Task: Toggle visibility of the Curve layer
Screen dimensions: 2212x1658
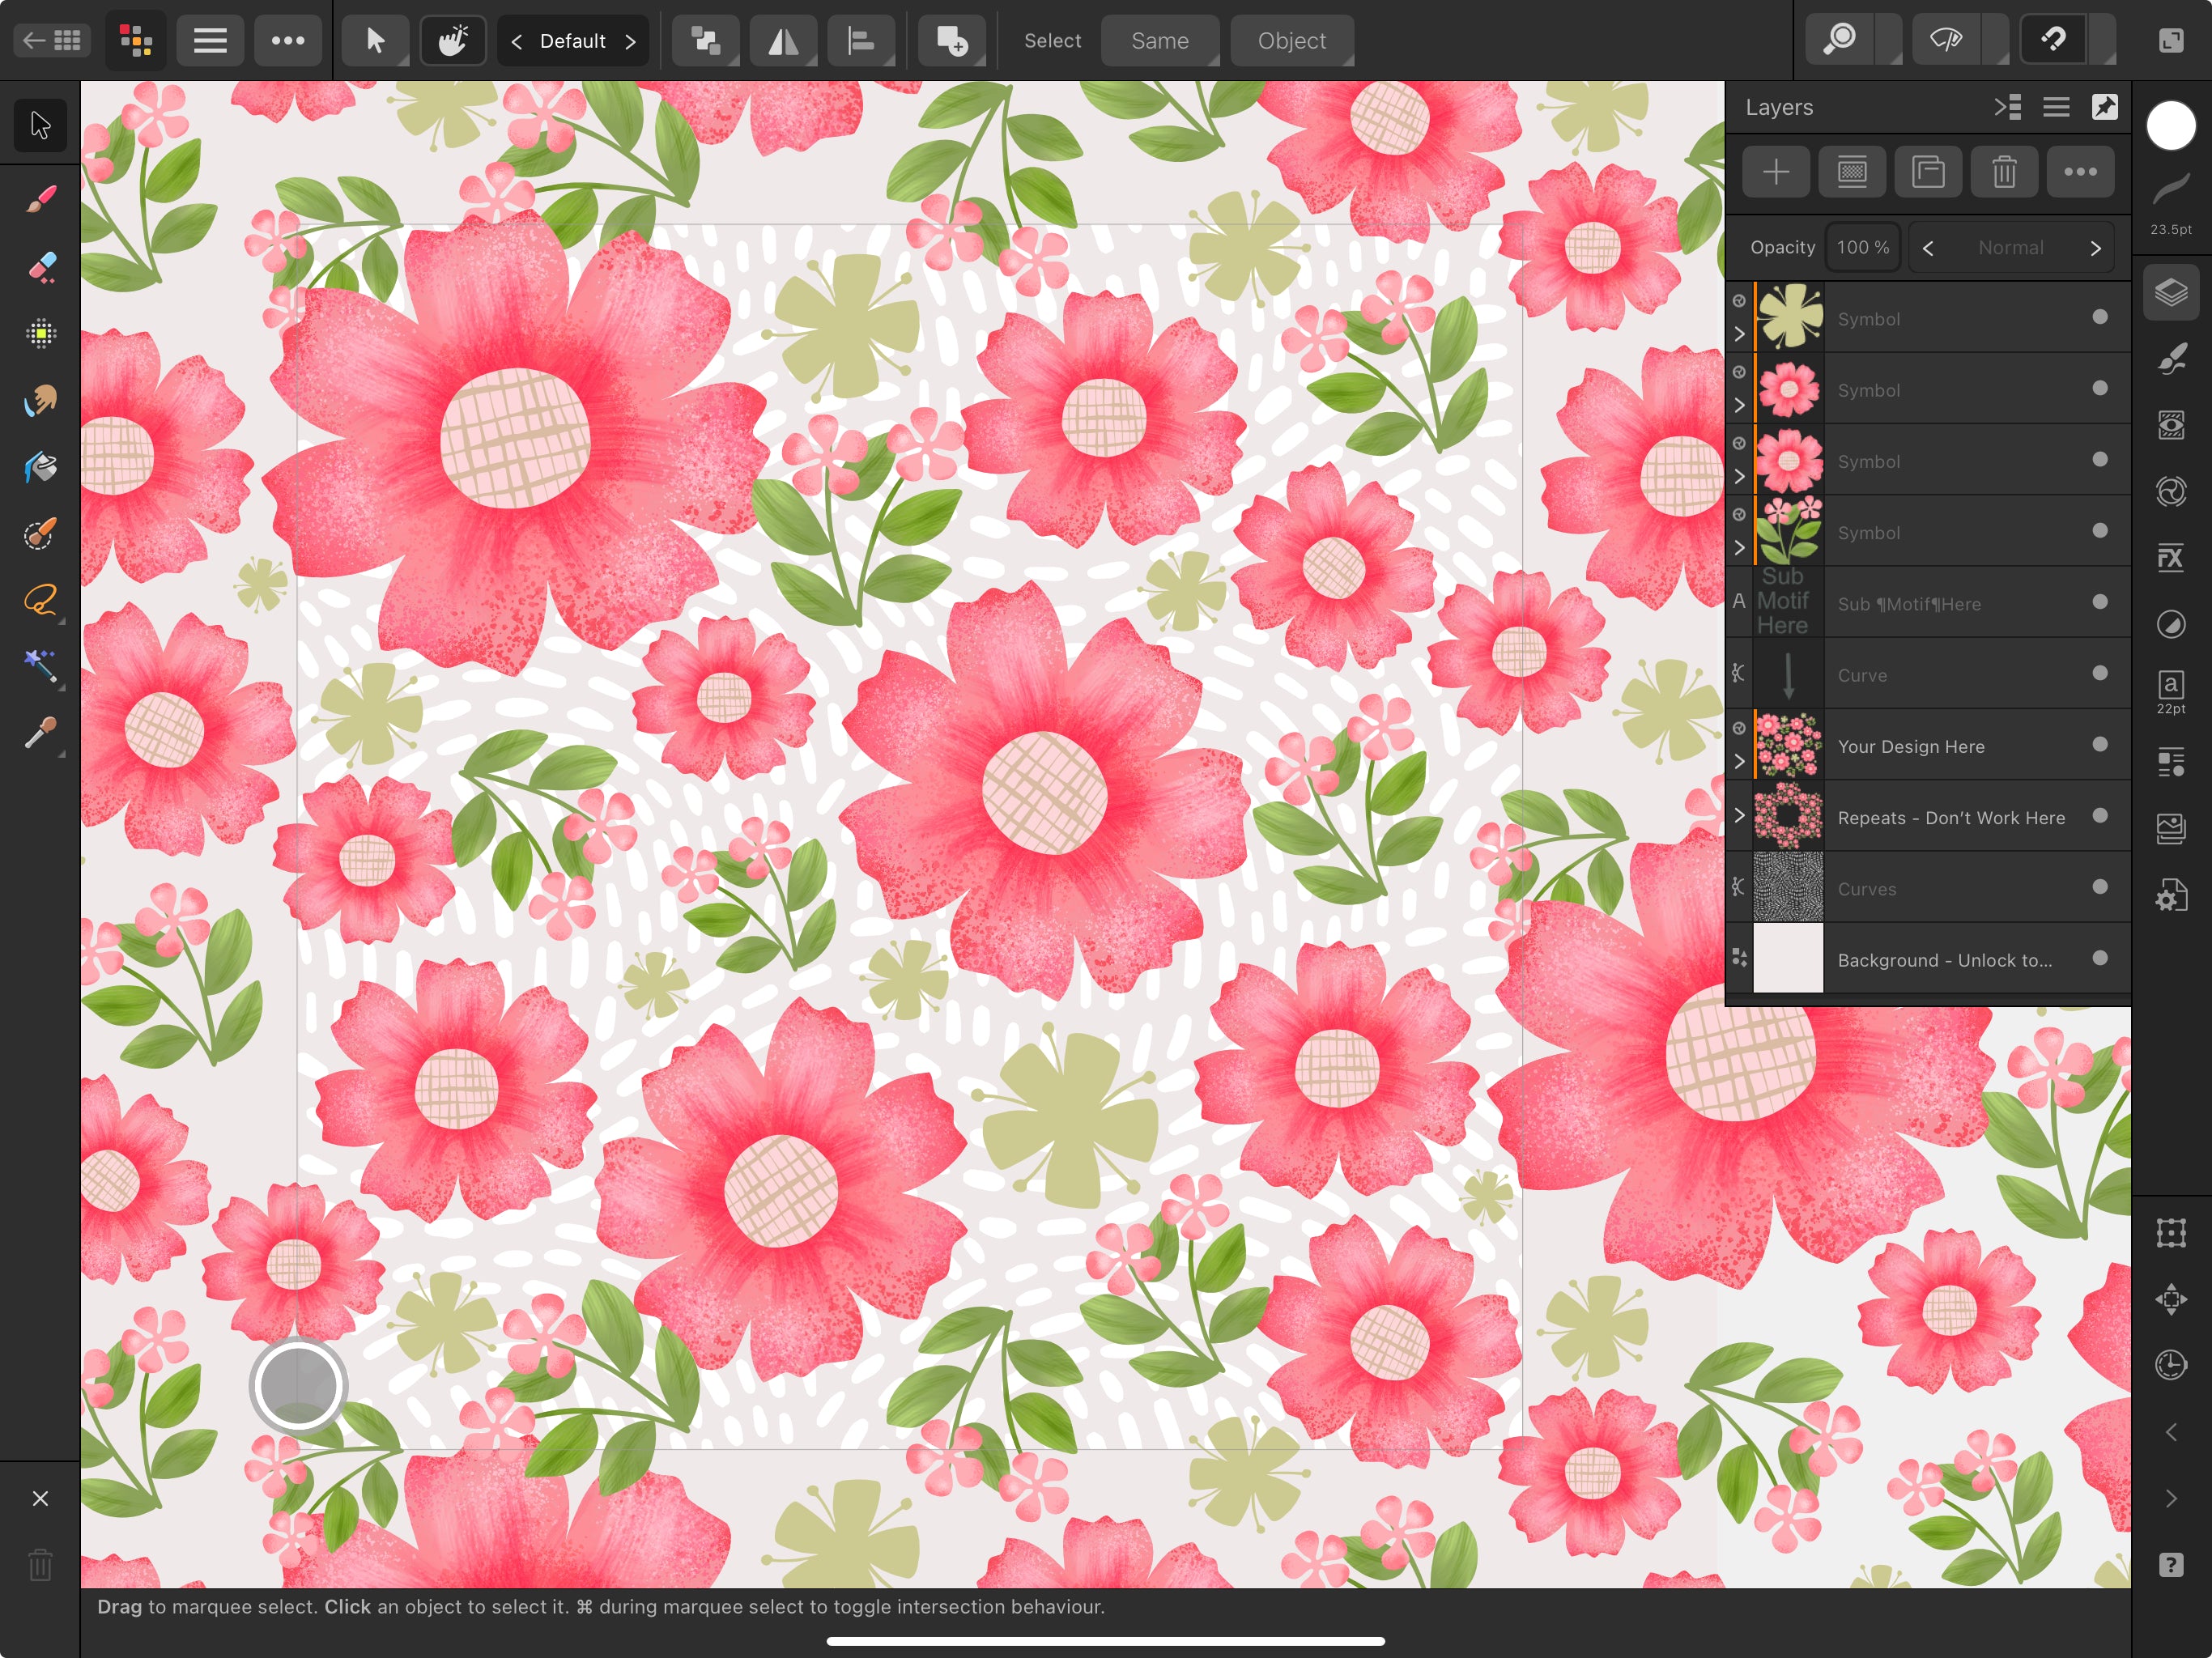Action: pyautogui.click(x=2099, y=673)
